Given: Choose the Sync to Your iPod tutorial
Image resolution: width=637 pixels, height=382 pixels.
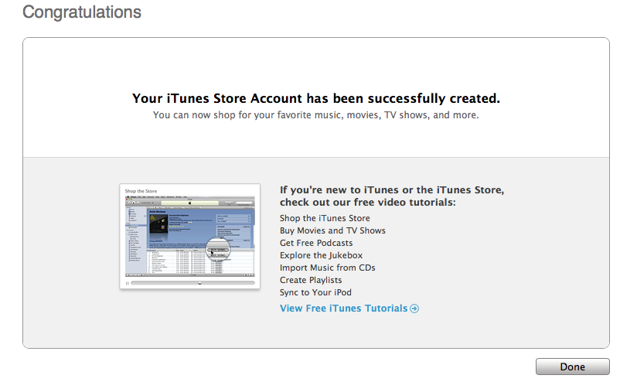Looking at the screenshot, I should (315, 292).
